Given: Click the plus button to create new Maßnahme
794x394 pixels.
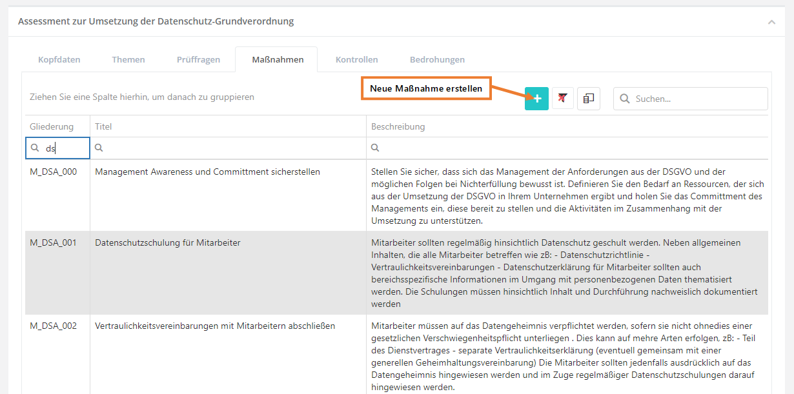Looking at the screenshot, I should pos(536,99).
